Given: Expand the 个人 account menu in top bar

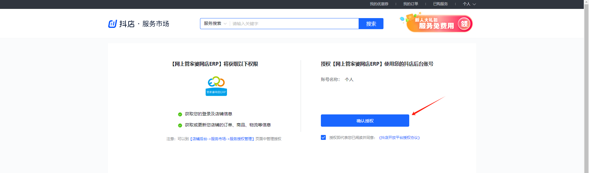Looking at the screenshot, I should tap(469, 4).
